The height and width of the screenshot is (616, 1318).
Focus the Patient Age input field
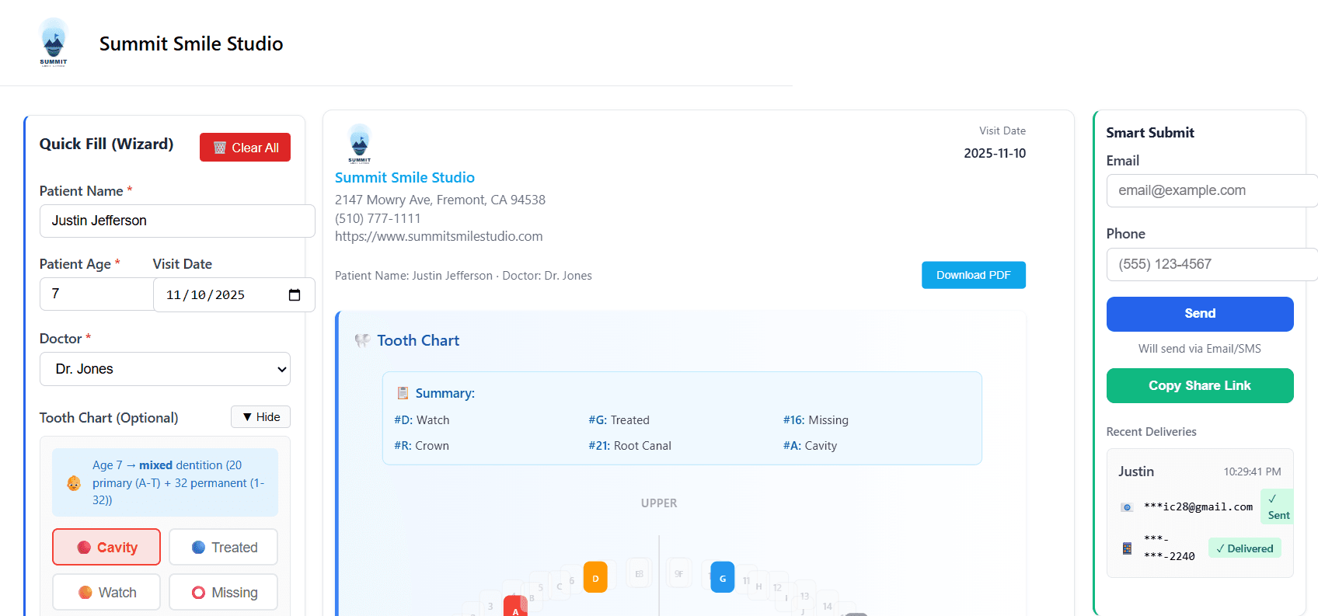pos(96,294)
